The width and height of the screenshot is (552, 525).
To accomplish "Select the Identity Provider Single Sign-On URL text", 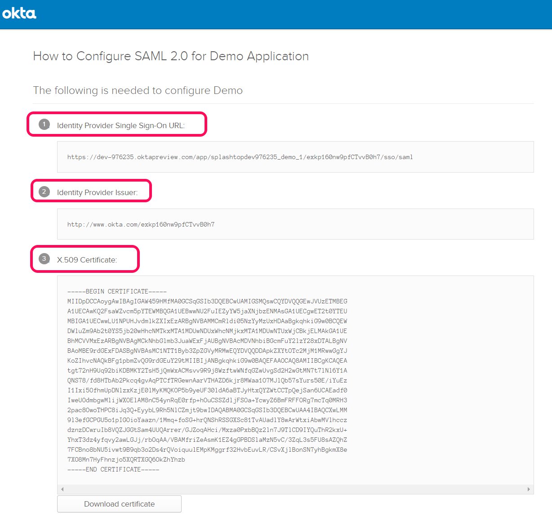I will pos(240,157).
